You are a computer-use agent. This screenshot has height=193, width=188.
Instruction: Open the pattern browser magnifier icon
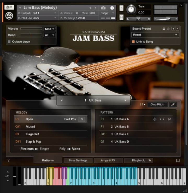[x=169, y=119]
